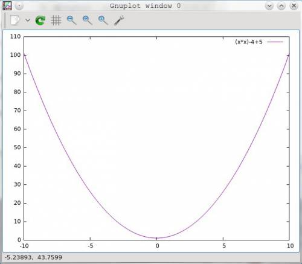Screen dimensions: 302x264
Task: Close Gnuplot window 0
Action: point(294,6)
